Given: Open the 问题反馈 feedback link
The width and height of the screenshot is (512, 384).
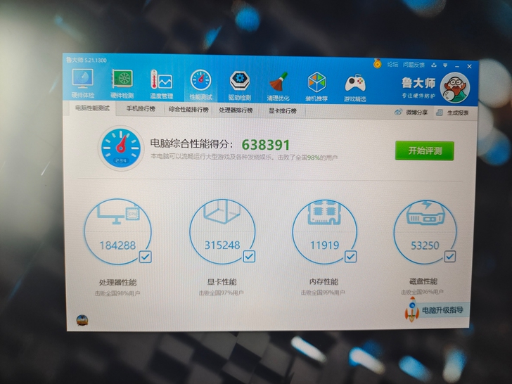Looking at the screenshot, I should pyautogui.click(x=414, y=65).
